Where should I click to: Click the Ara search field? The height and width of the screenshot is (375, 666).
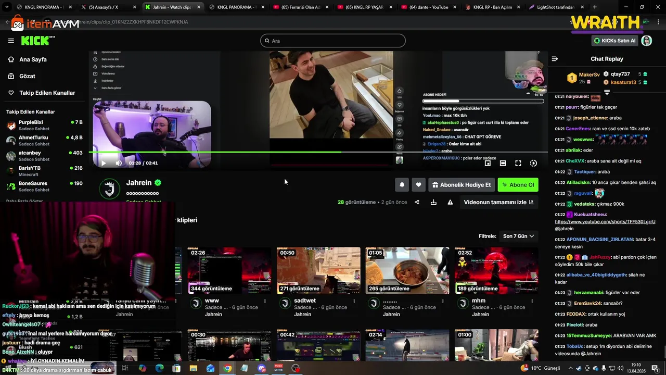[x=333, y=41]
